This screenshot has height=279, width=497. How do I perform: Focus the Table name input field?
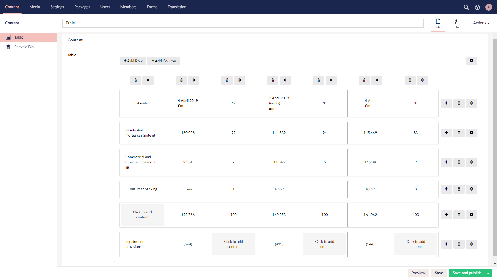pyautogui.click(x=243, y=23)
